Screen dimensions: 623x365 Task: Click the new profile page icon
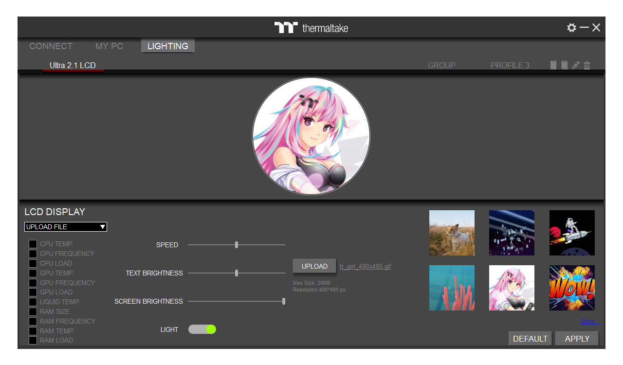tap(553, 65)
